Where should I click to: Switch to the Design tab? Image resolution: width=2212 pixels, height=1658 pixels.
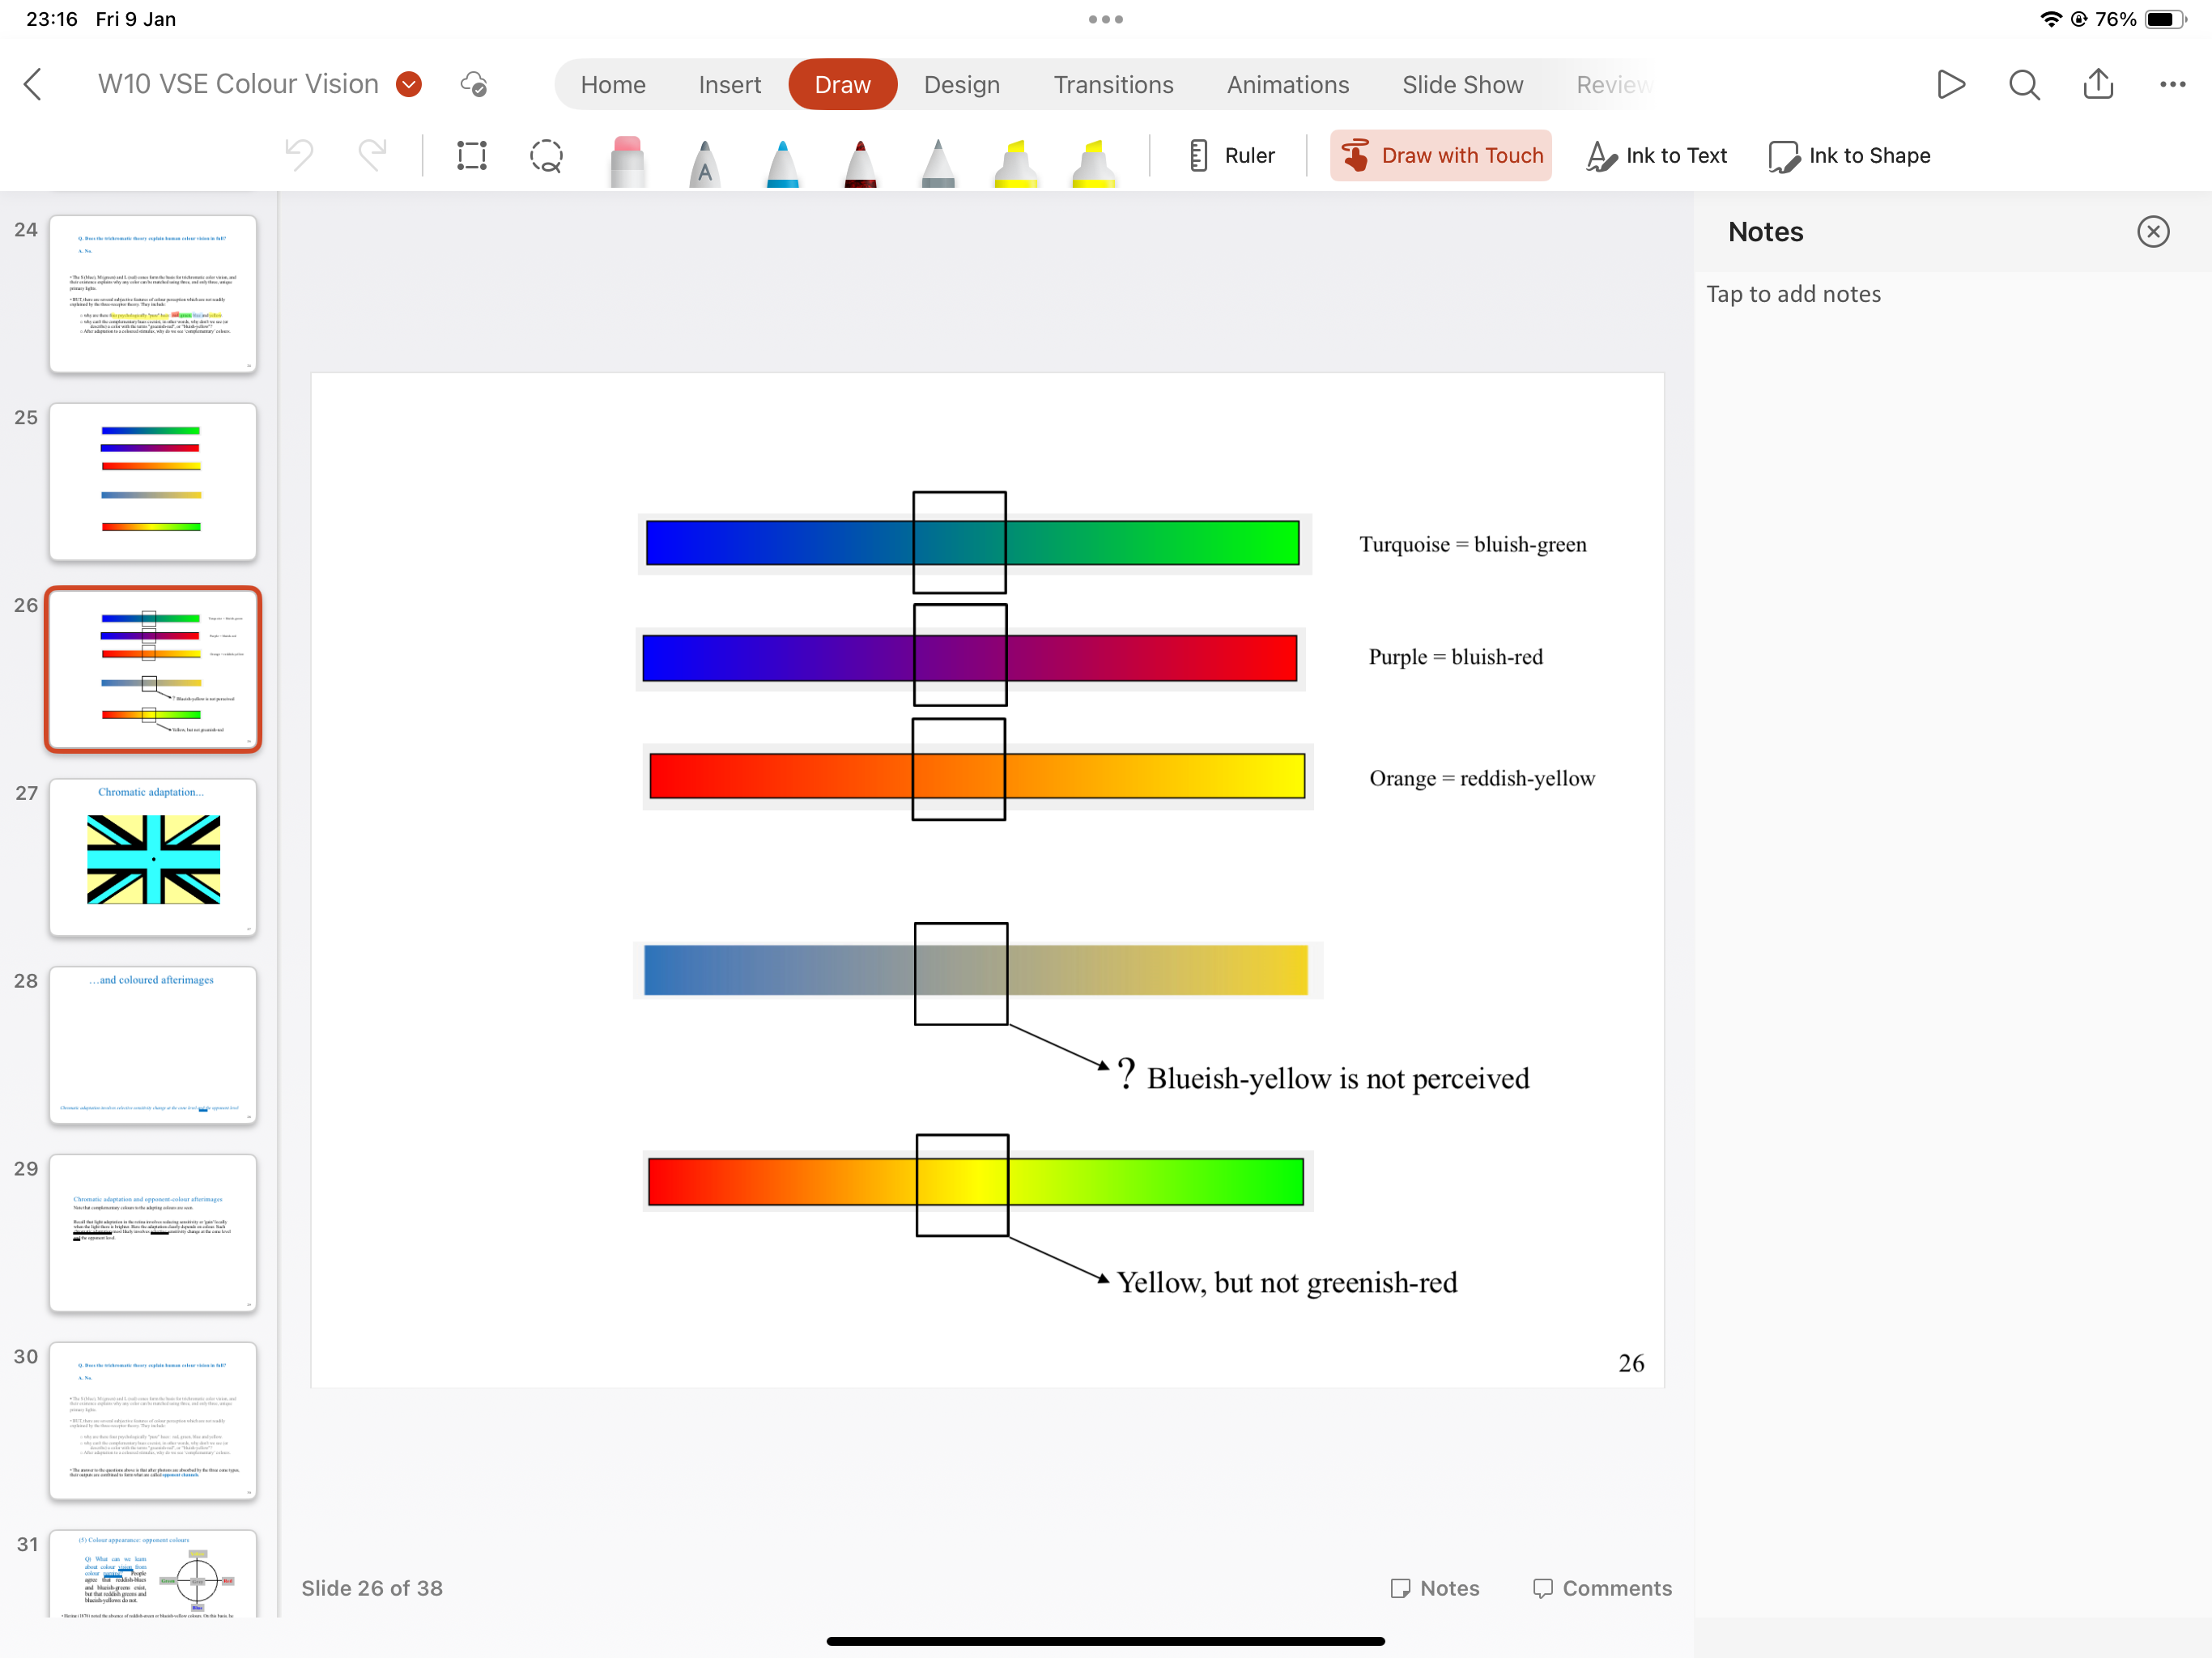click(x=961, y=84)
